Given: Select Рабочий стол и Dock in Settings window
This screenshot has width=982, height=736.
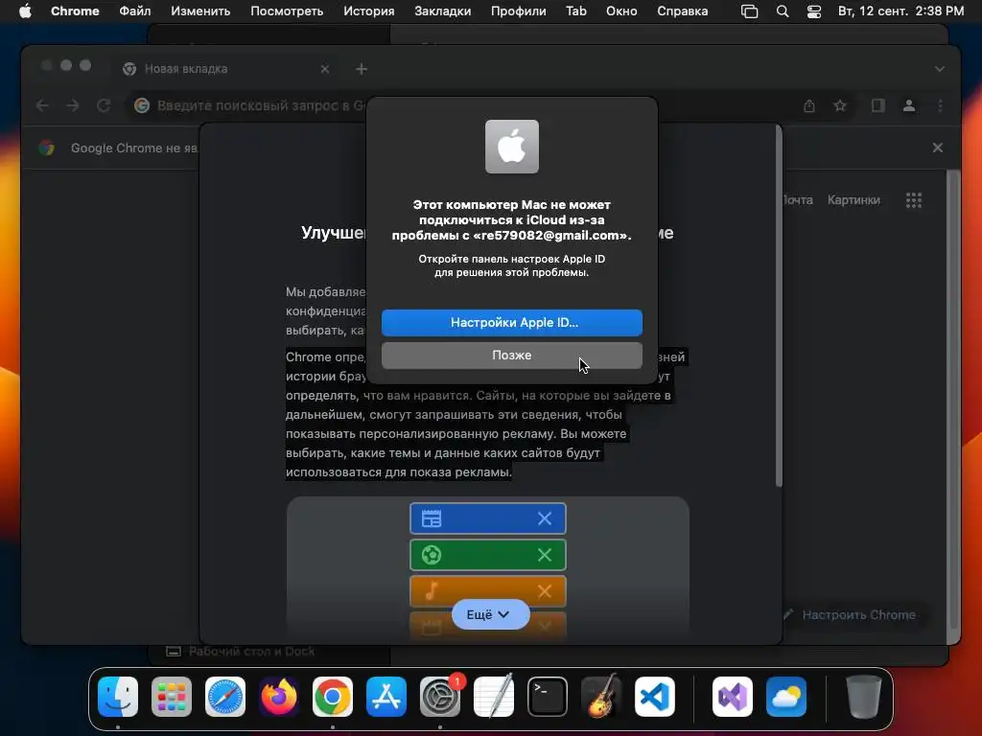Looking at the screenshot, I should [x=241, y=652].
